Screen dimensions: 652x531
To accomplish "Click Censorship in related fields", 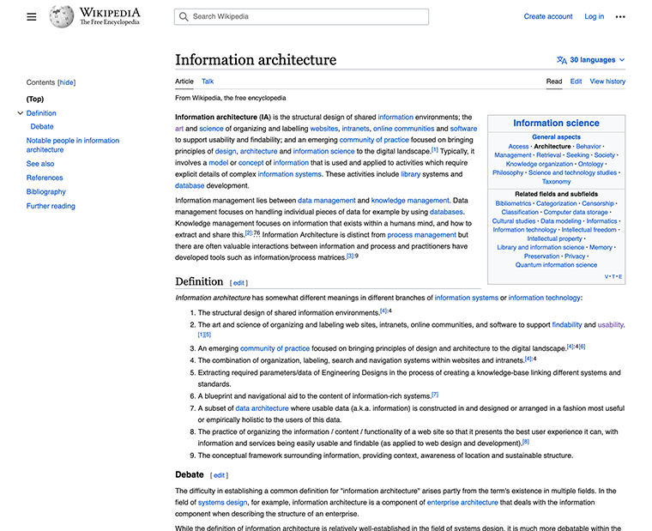I will (x=598, y=203).
